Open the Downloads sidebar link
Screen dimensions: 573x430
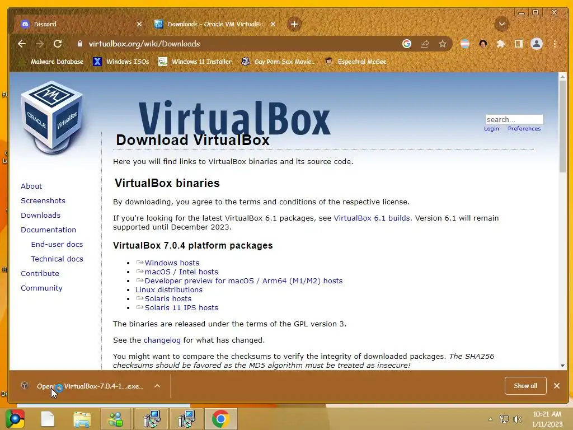pos(40,216)
